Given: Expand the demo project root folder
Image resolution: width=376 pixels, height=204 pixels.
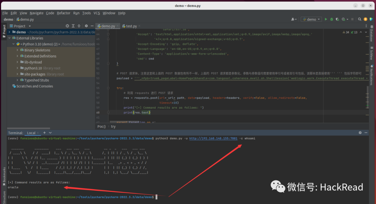Looking at the screenshot, I should click(9, 32).
